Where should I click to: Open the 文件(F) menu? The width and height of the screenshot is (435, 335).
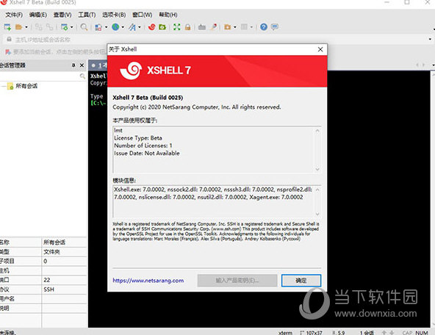tap(14, 15)
